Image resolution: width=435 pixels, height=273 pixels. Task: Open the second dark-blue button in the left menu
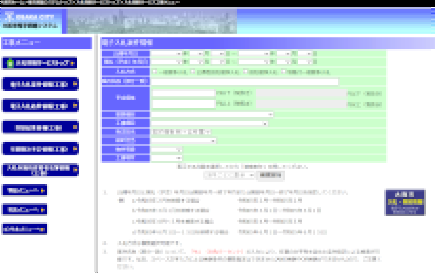40,84
